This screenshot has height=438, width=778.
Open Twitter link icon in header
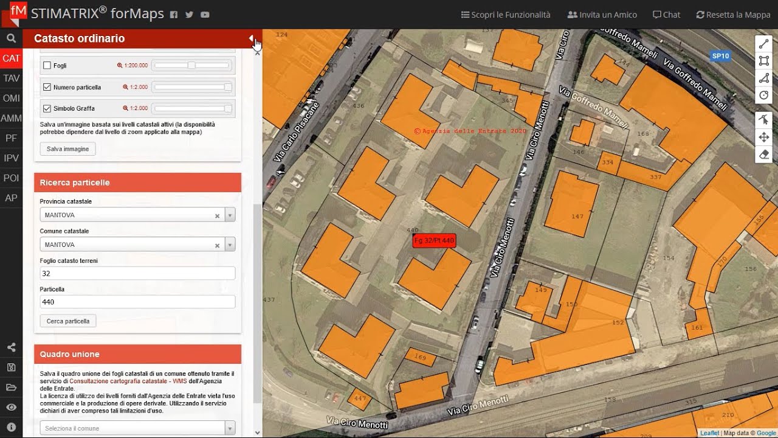(x=189, y=15)
